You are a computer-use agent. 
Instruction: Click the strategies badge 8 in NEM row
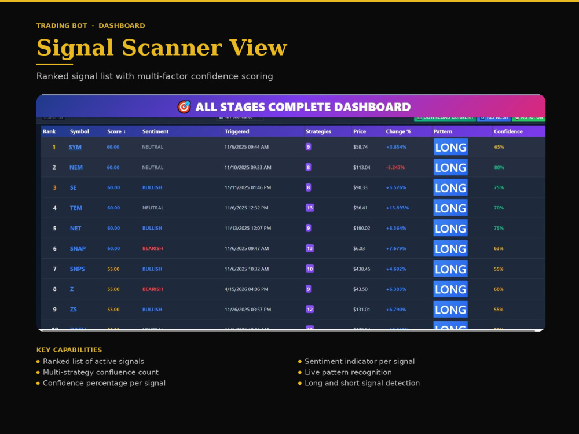[309, 167]
